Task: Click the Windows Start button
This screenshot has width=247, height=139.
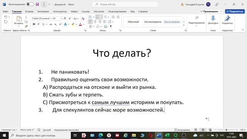Action: [x=4, y=136]
